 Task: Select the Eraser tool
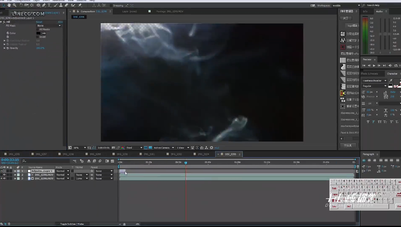[x=67, y=5]
